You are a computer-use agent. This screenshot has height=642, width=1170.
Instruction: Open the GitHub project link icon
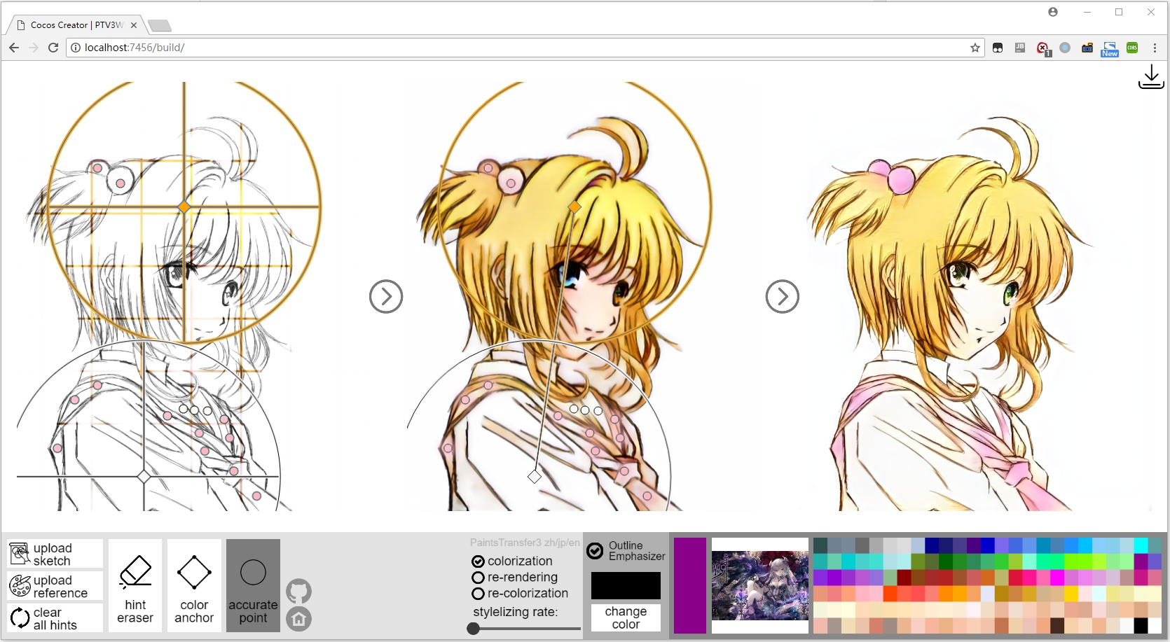pos(298,592)
